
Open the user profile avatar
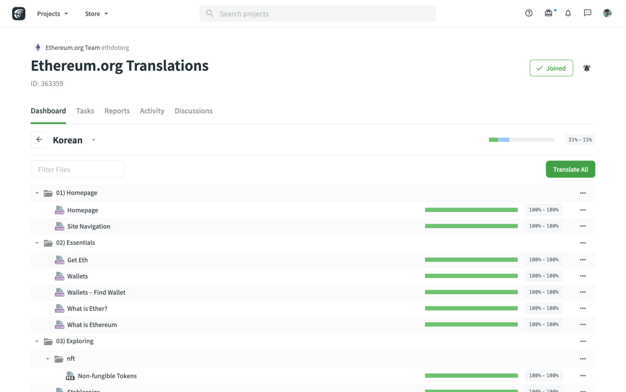607,13
